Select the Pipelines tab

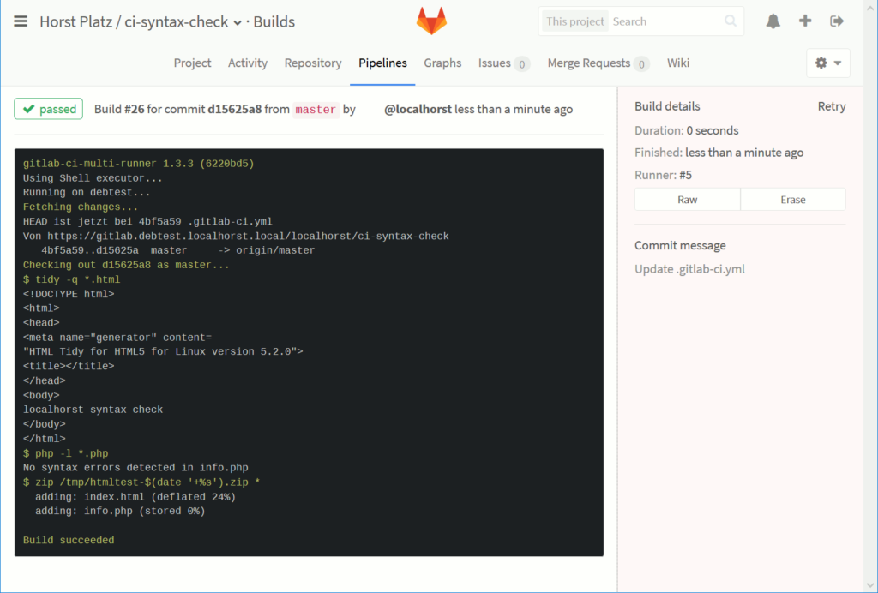point(382,63)
